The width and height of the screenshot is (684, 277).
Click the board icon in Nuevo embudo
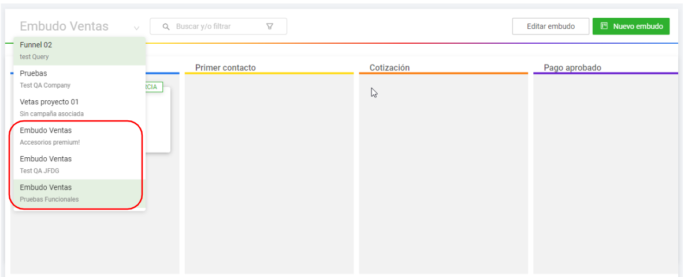(604, 26)
